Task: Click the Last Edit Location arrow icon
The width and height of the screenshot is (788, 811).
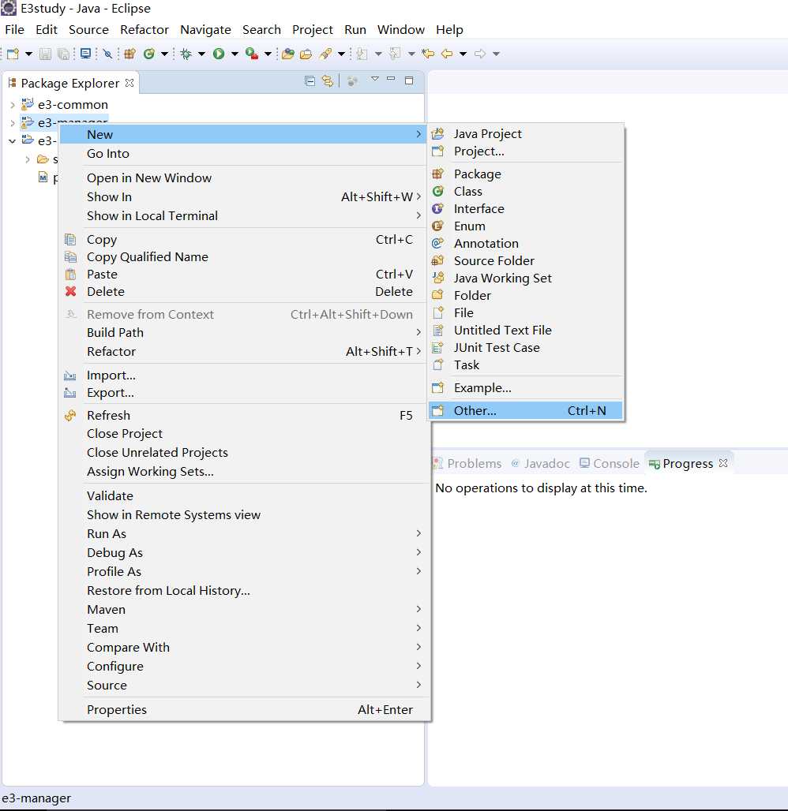Action: click(x=428, y=54)
